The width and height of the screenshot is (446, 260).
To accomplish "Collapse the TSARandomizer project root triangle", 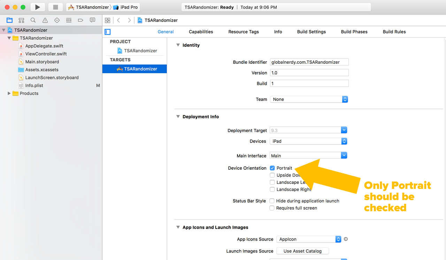I will 3,30.
